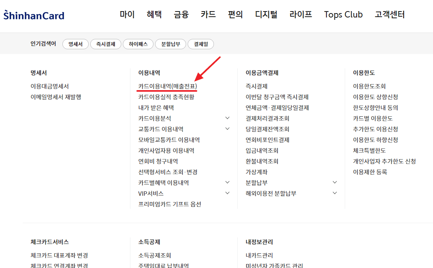This screenshot has height=268, width=433.
Task: Select the Tops Club tab
Action: pos(343,14)
